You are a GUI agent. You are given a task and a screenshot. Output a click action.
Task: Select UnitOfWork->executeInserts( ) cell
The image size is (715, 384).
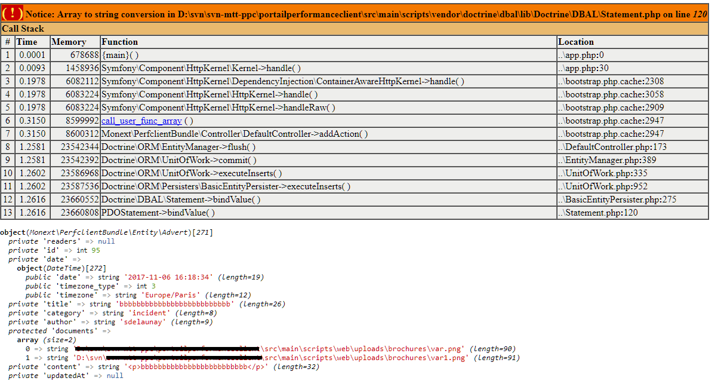(x=328, y=173)
